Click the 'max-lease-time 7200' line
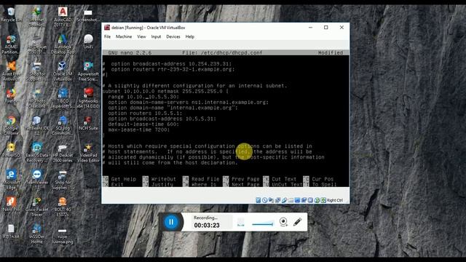The height and width of the screenshot is (262, 466). pyautogui.click(x=139, y=130)
